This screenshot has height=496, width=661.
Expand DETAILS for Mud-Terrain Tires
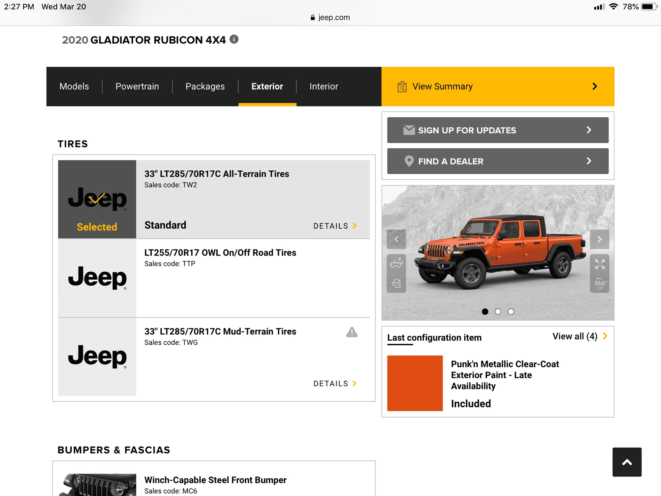pos(335,384)
